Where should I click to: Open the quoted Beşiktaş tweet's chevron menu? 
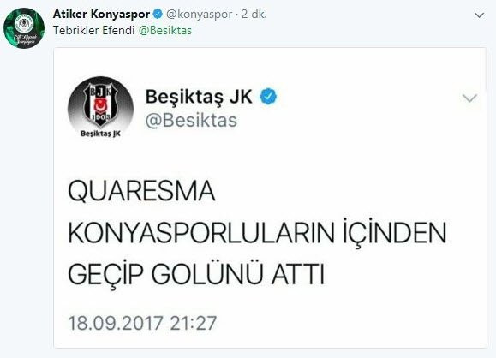469,98
